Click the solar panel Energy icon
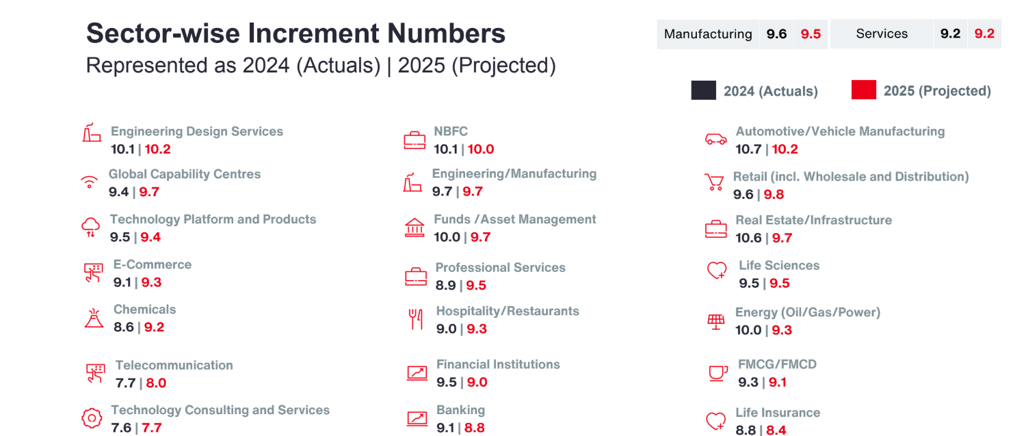The height and width of the screenshot is (436, 1013). [716, 321]
